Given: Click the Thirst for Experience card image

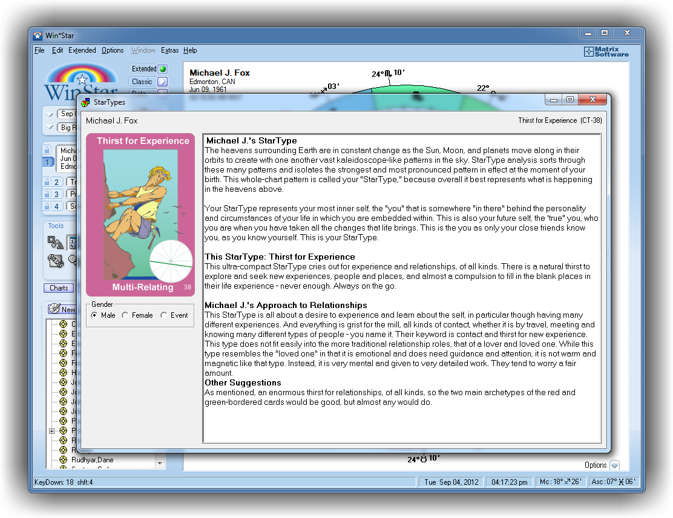Looking at the screenshot, I should click(x=140, y=215).
